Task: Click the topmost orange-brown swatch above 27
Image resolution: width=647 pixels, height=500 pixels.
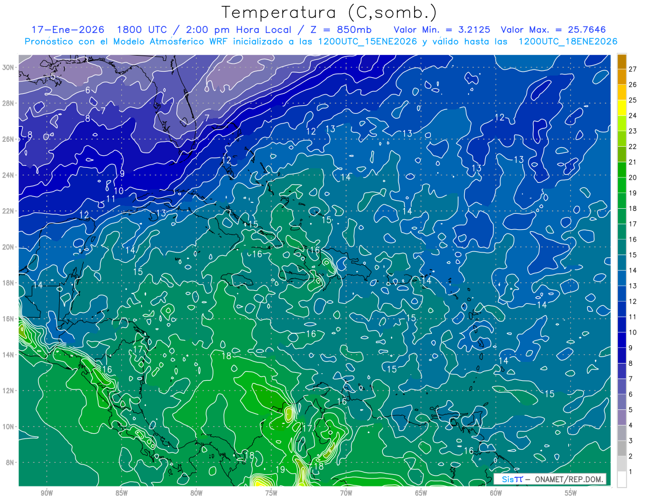Action: 622,61
